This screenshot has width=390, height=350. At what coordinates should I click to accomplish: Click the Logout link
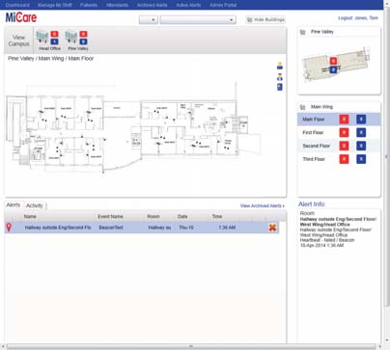346,18
